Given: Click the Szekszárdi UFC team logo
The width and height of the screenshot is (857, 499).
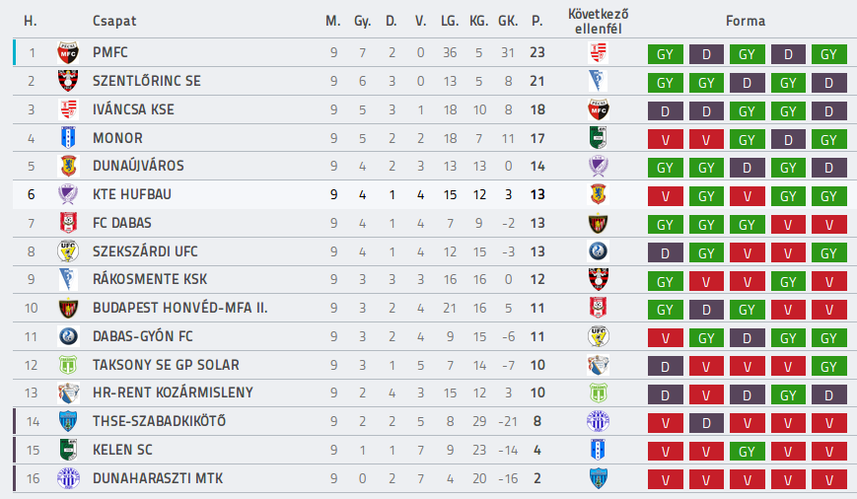Looking at the screenshot, I should (68, 251).
